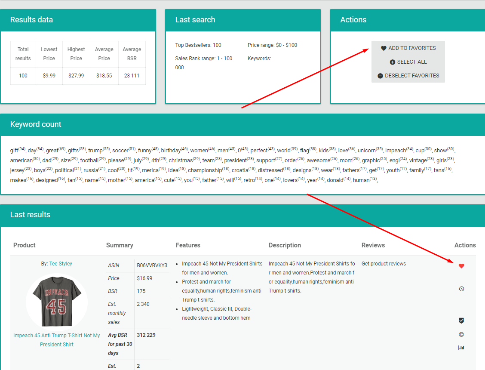The image size is (485, 370).
Task: Click the red heart favorite icon
Action: click(x=461, y=266)
